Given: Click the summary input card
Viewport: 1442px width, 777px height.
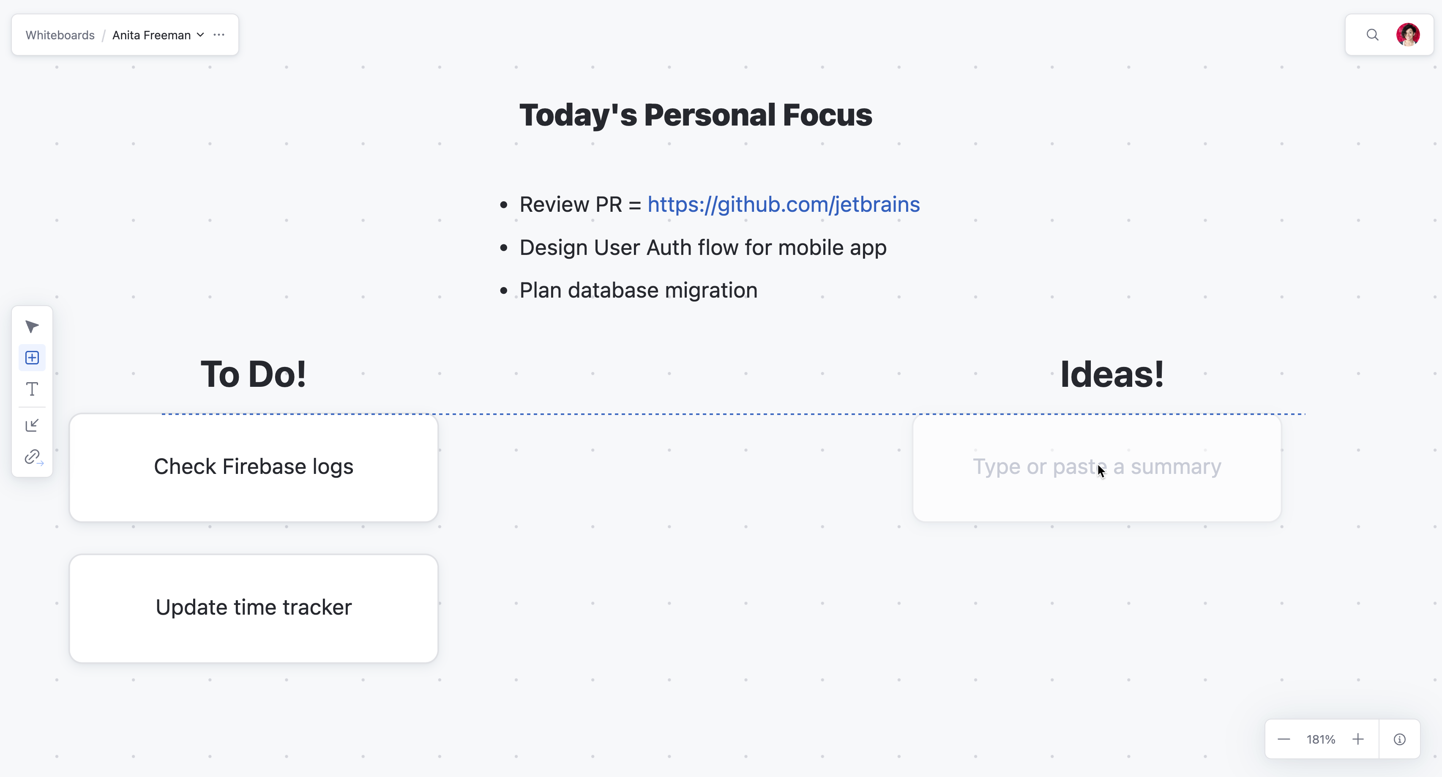Looking at the screenshot, I should (x=1097, y=468).
